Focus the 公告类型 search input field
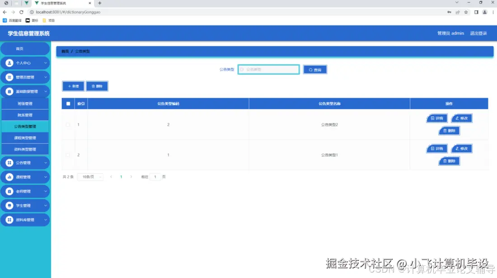Image resolution: width=497 pixels, height=278 pixels. [268, 69]
